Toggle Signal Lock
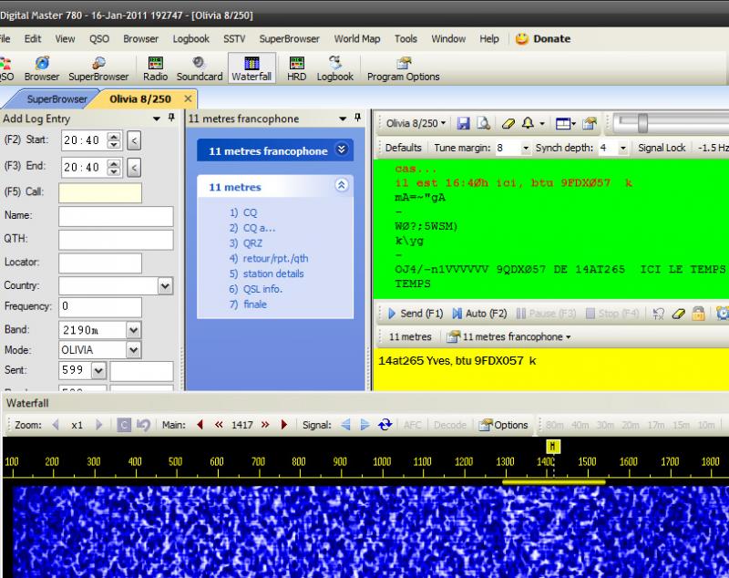 (662, 148)
